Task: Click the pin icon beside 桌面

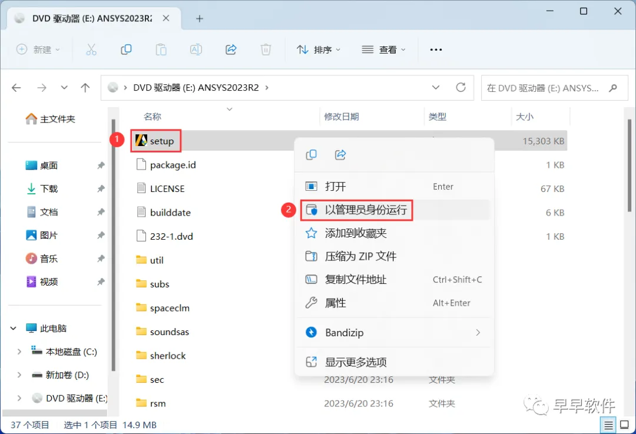Action: click(101, 165)
